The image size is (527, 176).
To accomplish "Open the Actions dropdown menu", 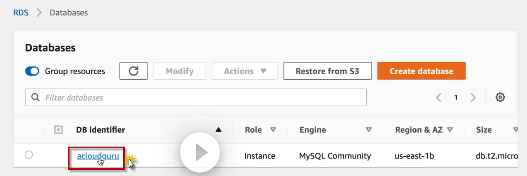I will (x=245, y=71).
